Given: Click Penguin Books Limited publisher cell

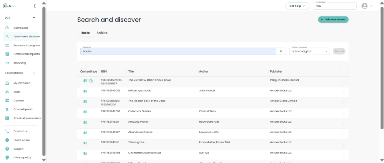Looking at the screenshot, I should pyautogui.click(x=284, y=80).
